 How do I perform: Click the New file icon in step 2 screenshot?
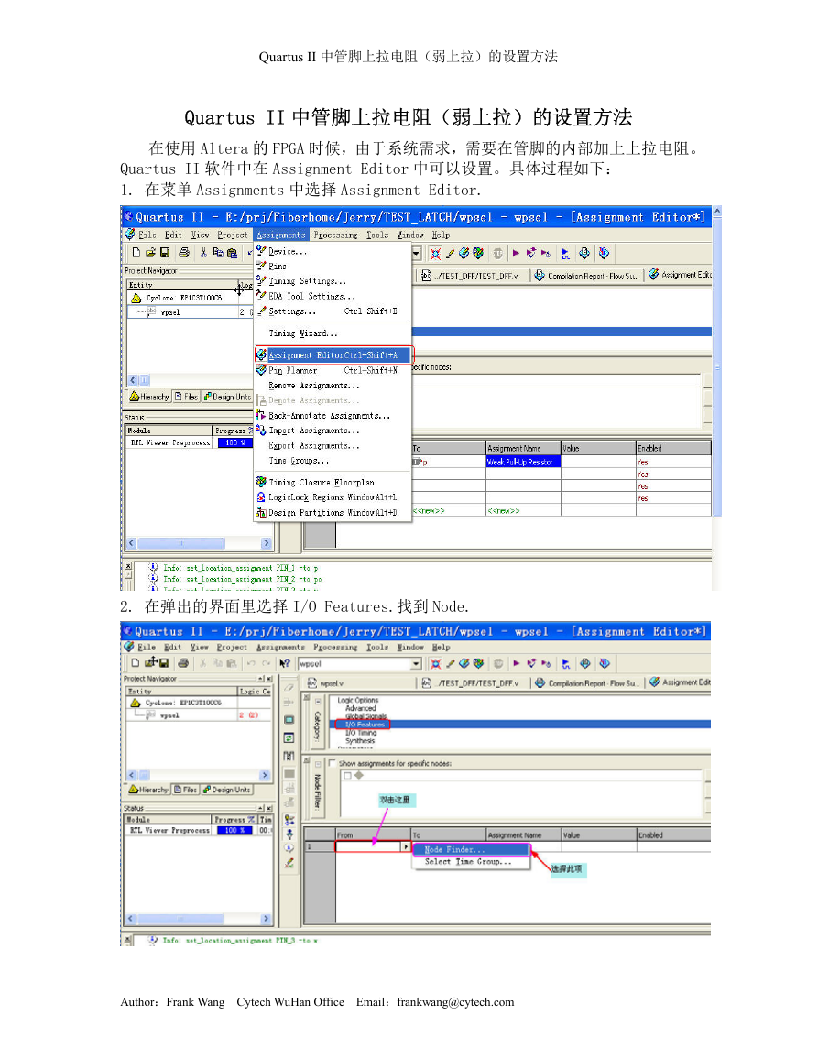[135, 662]
